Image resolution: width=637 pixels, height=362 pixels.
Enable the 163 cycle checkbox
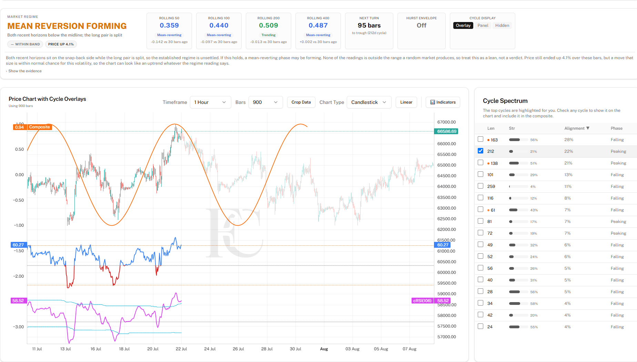click(481, 139)
